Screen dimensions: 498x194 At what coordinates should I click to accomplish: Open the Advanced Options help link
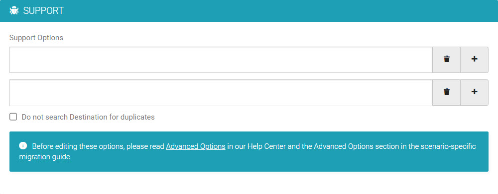[196, 146]
